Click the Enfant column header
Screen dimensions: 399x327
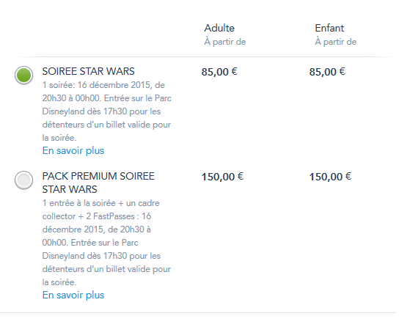(329, 28)
